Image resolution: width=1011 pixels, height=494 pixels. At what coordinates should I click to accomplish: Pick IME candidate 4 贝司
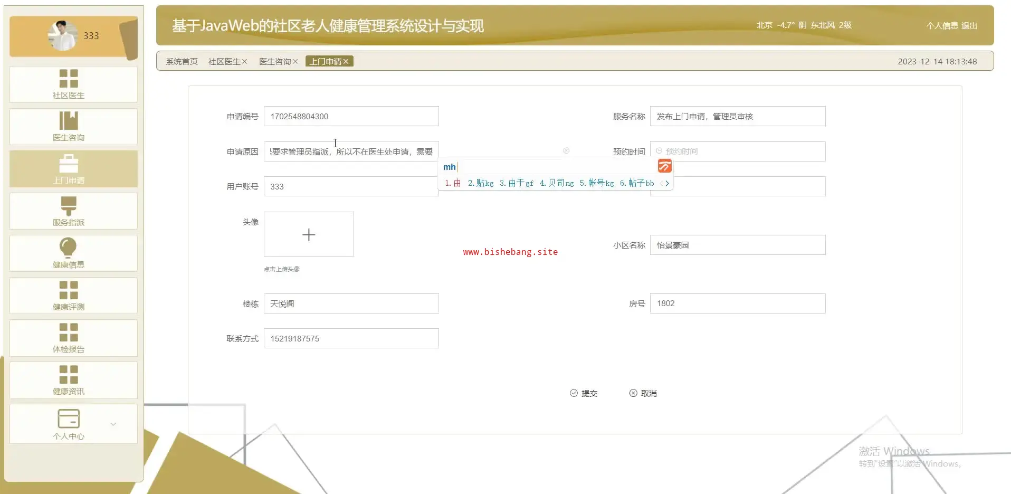(x=557, y=183)
